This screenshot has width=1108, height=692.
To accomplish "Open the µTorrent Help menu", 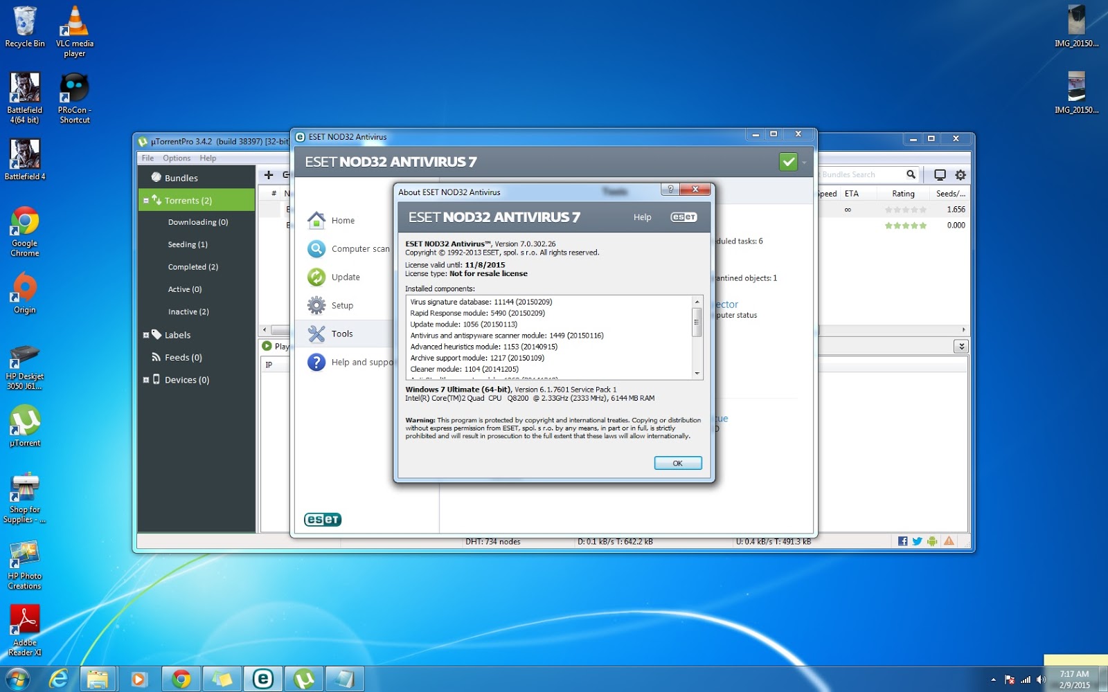I will click(208, 158).
